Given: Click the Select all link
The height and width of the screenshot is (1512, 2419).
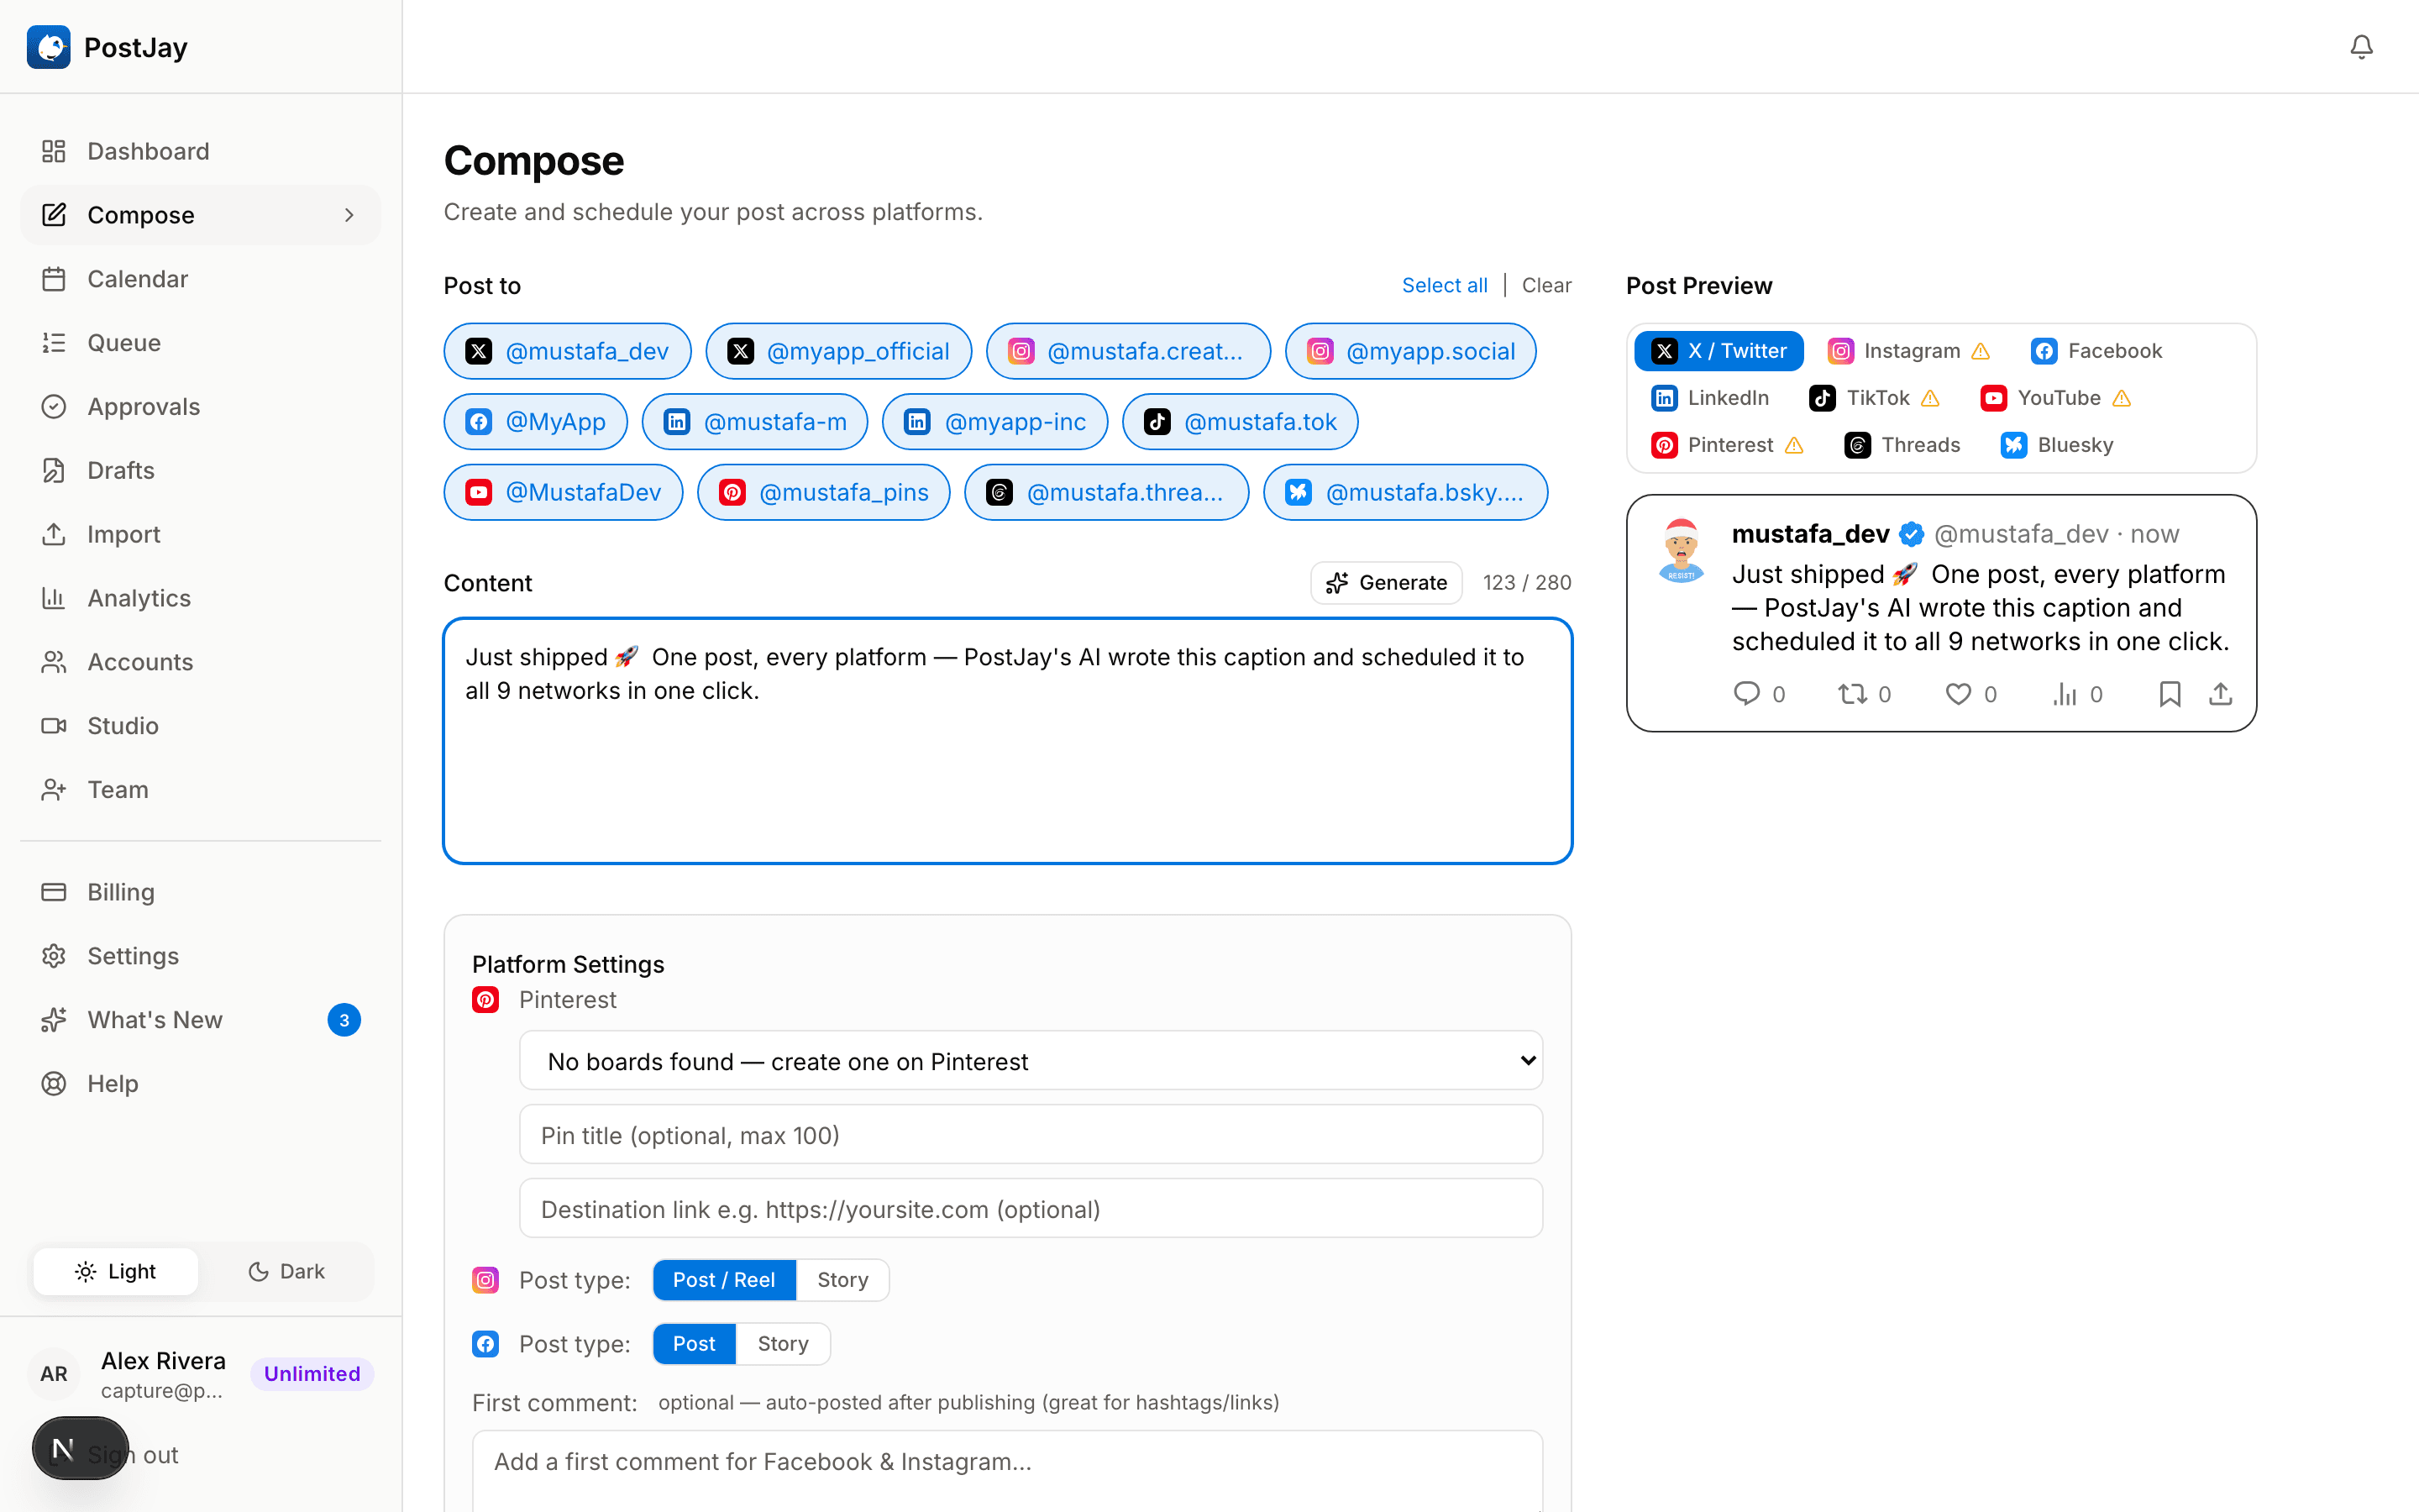Looking at the screenshot, I should pos(1445,286).
